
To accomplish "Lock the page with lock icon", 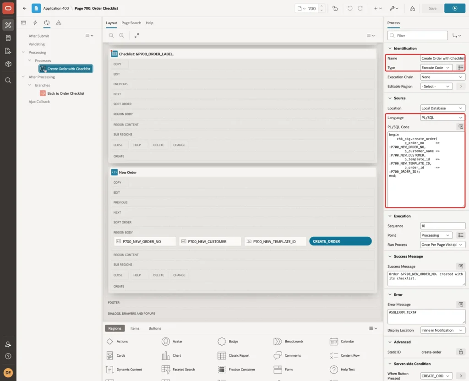I will 335,8.
